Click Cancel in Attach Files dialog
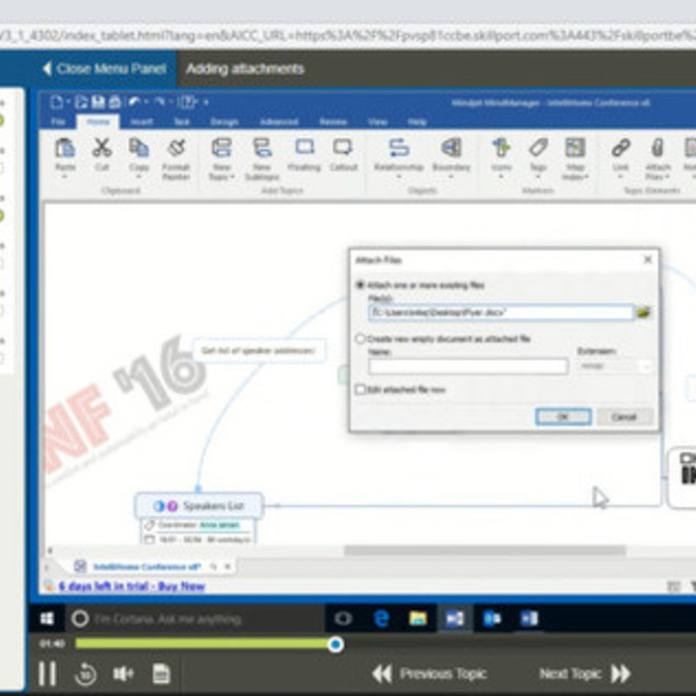The height and width of the screenshot is (696, 696). click(x=624, y=417)
